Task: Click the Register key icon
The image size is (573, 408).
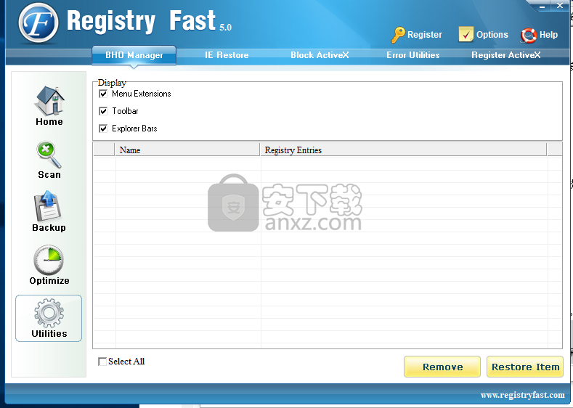Action: [x=398, y=35]
